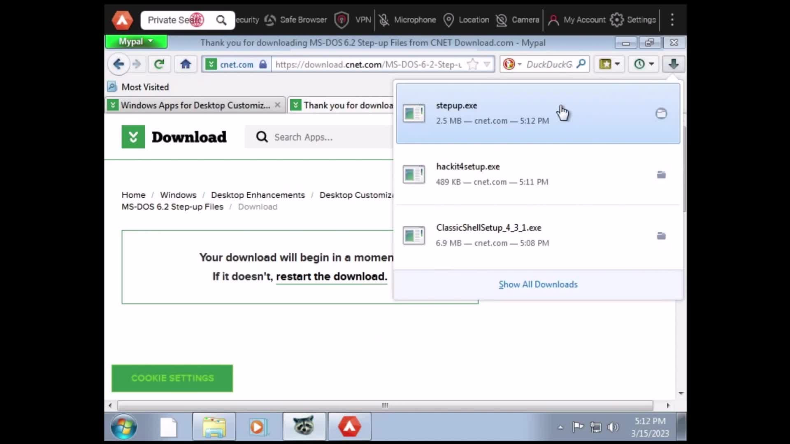This screenshot has width=790, height=444.
Task: Open the MS-DOS 6.2 Step-up Files breadcrumb
Action: (x=172, y=207)
